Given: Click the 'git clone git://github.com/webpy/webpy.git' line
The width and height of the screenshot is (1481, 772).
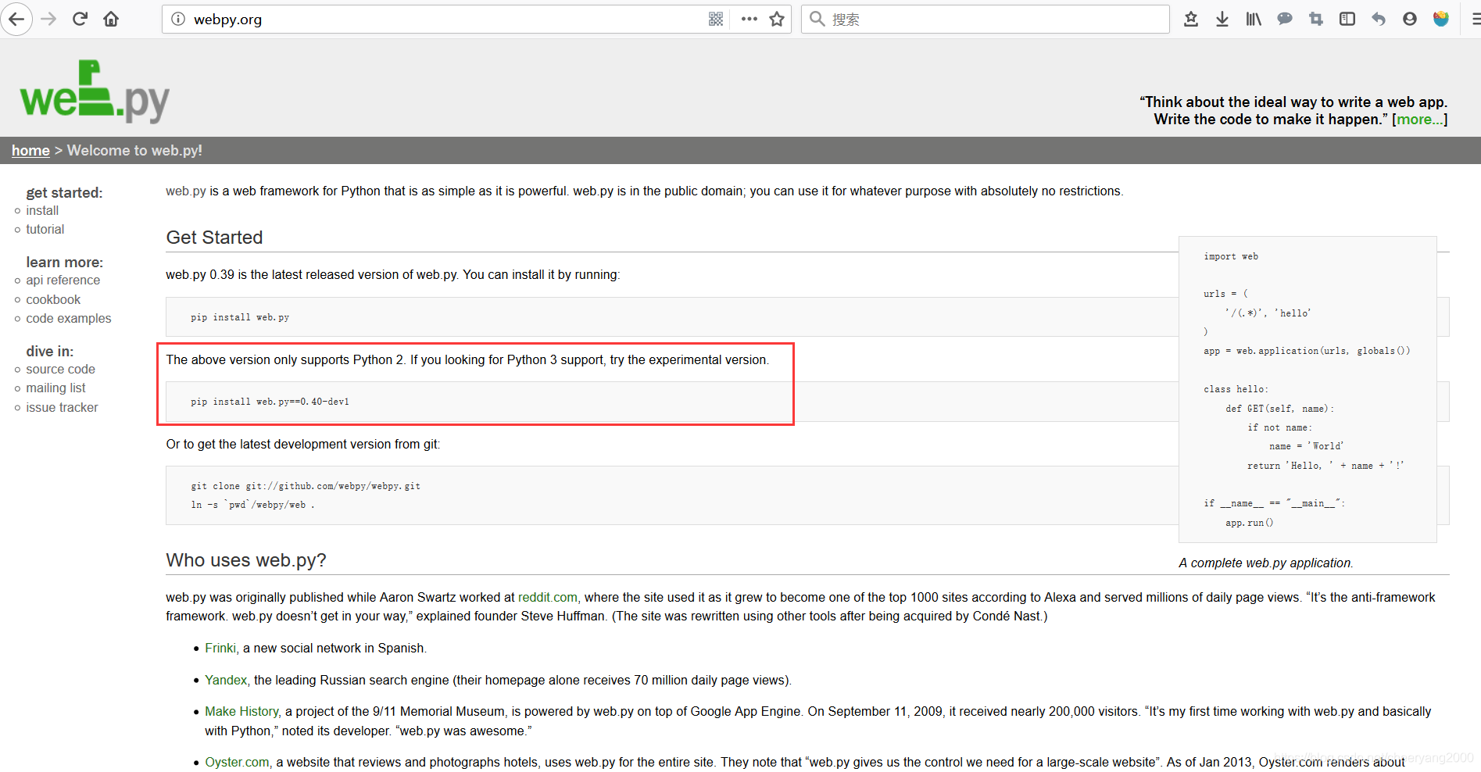Looking at the screenshot, I should [x=306, y=486].
